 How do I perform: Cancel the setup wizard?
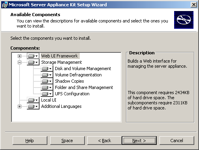[177, 141]
